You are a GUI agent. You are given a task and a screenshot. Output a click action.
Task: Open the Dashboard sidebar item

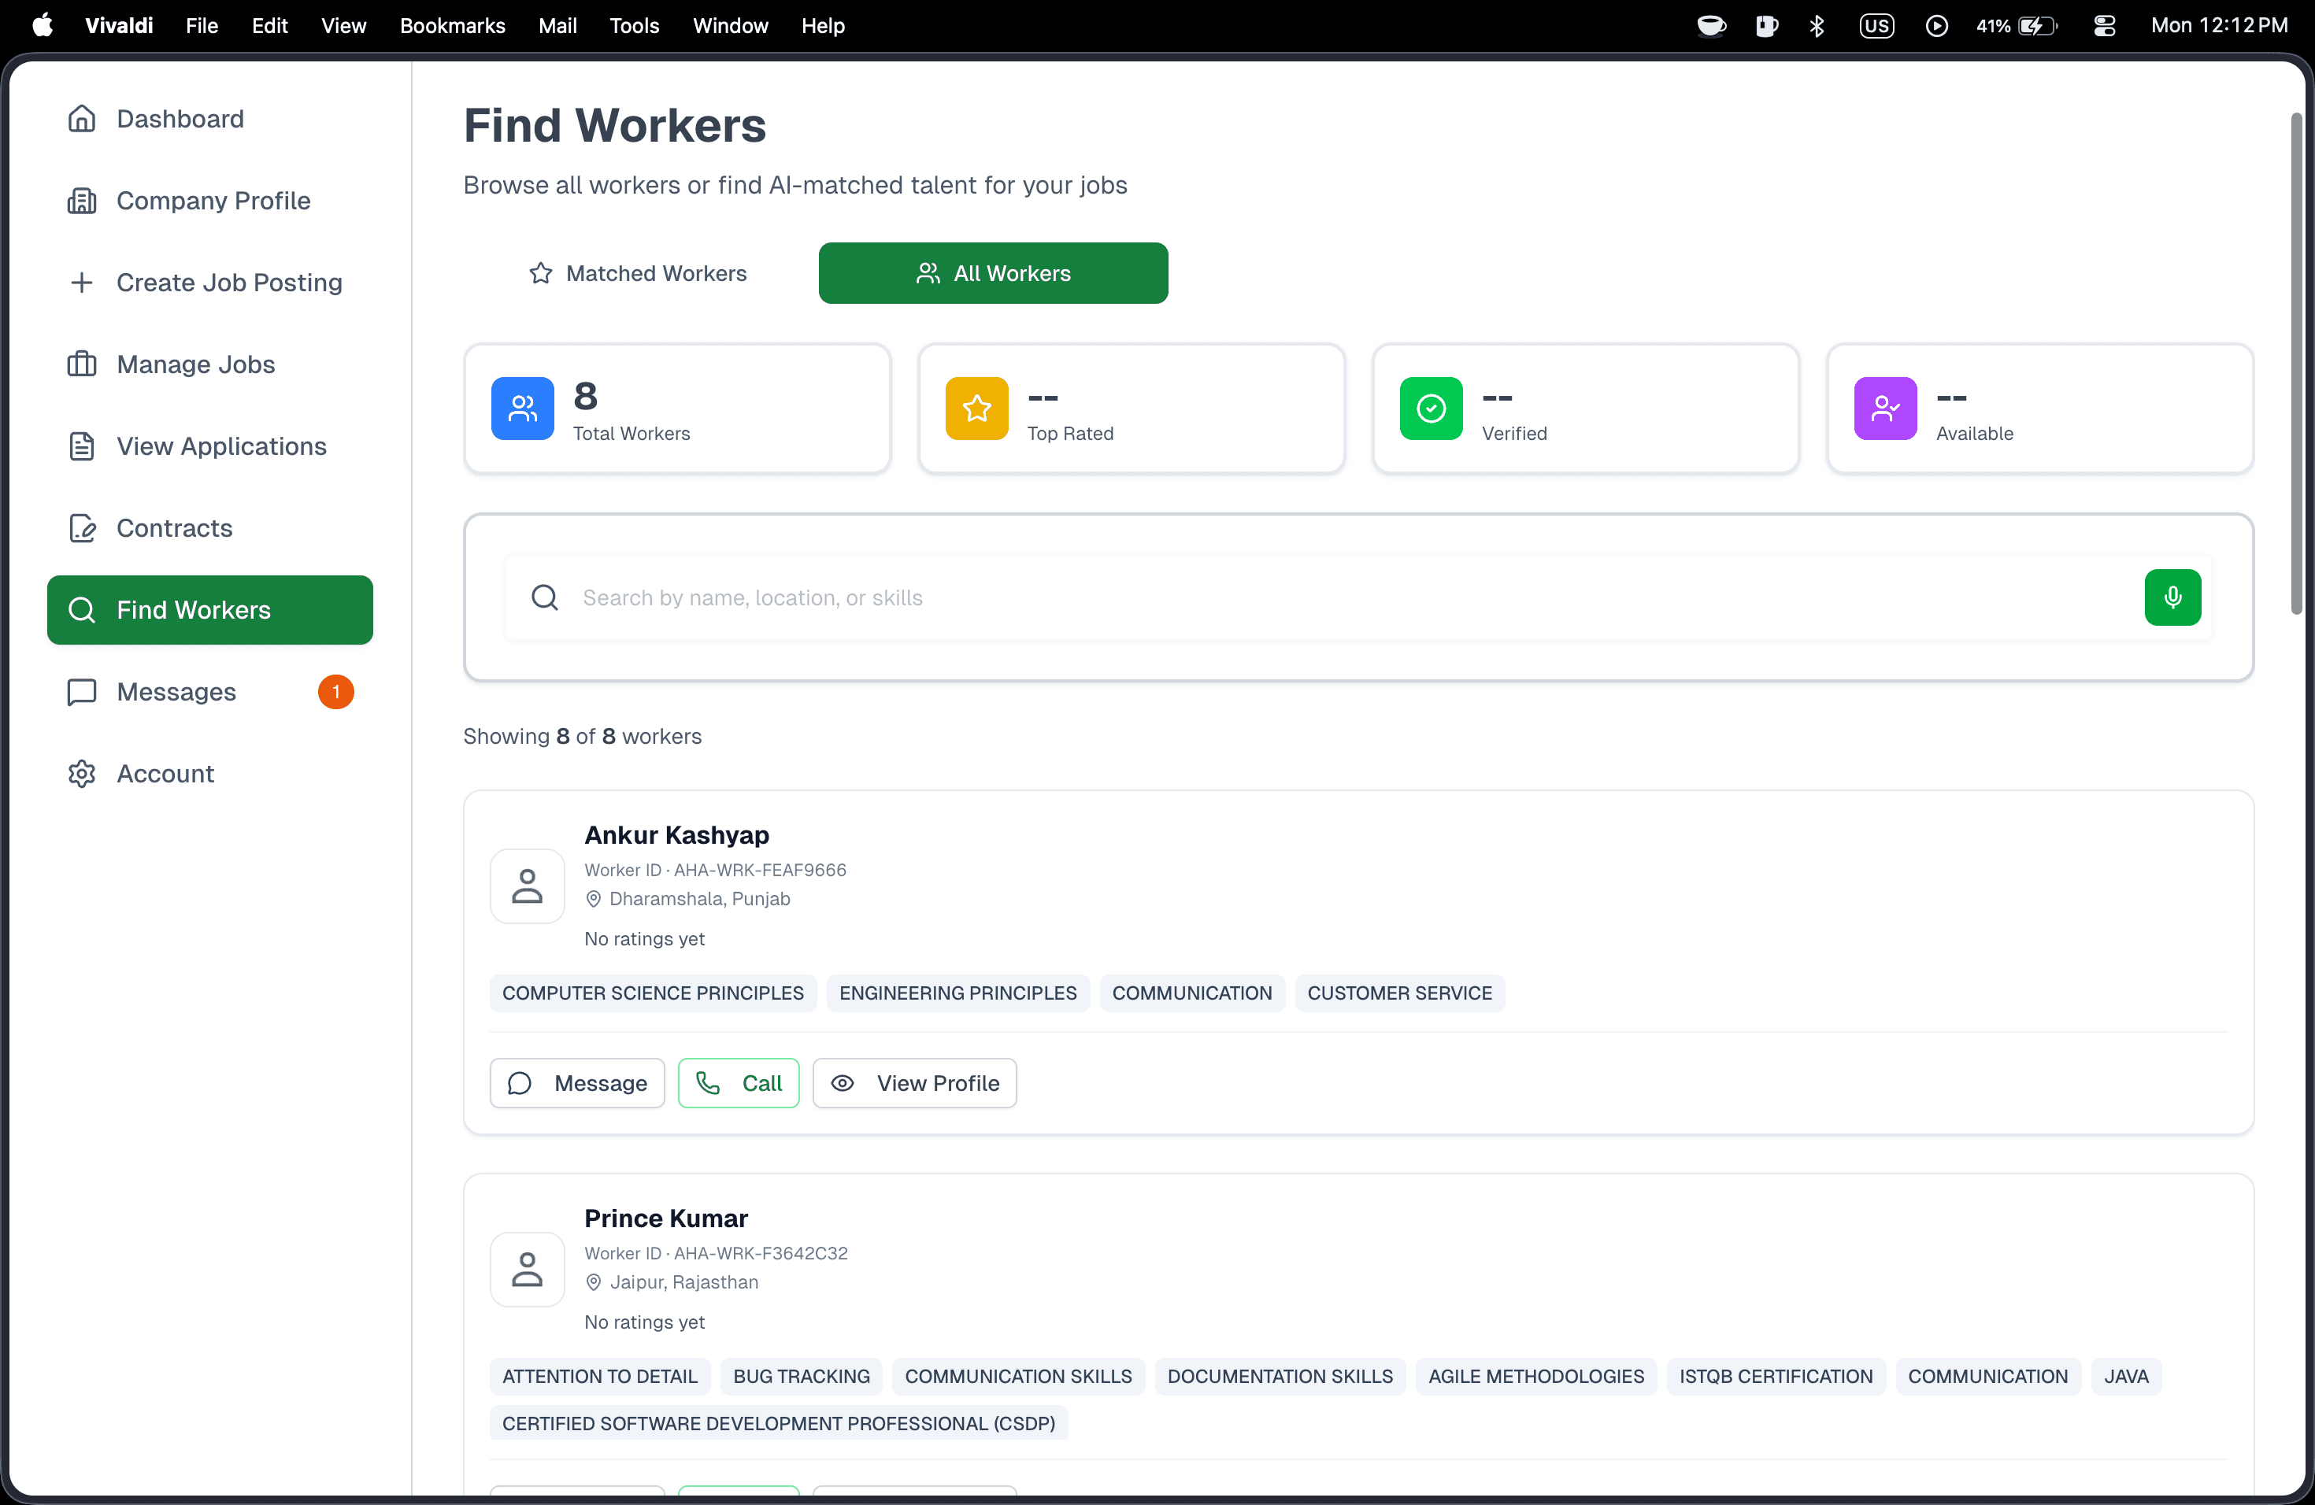(x=209, y=119)
